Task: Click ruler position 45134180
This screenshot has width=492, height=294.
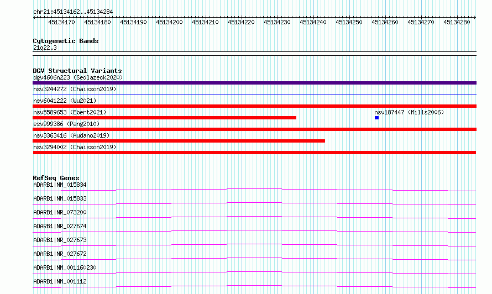Action: [98, 22]
